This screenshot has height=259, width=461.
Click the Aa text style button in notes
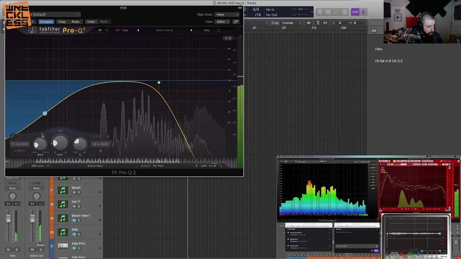click(x=373, y=31)
